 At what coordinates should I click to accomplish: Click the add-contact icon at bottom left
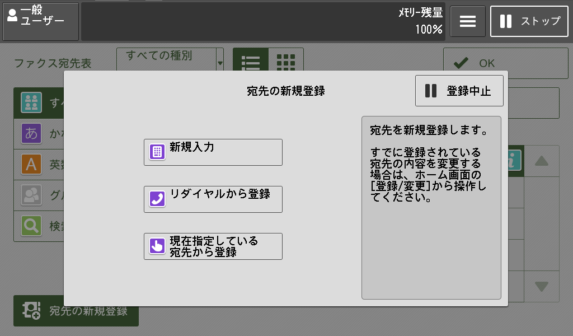pyautogui.click(x=31, y=311)
